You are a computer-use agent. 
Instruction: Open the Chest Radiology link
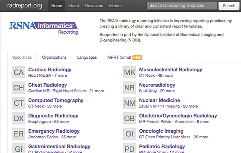pos(47,85)
